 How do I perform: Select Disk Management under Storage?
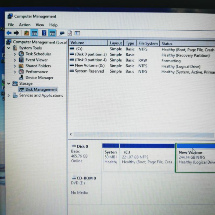pyautogui.click(x=41, y=89)
